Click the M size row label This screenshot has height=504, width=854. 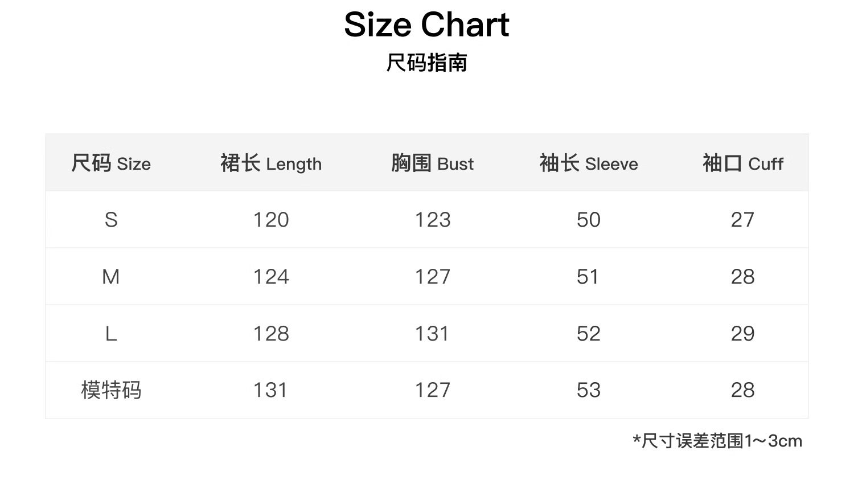[111, 277]
